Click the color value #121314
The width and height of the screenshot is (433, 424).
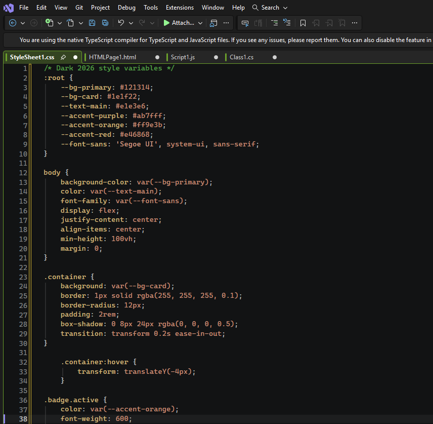click(135, 88)
